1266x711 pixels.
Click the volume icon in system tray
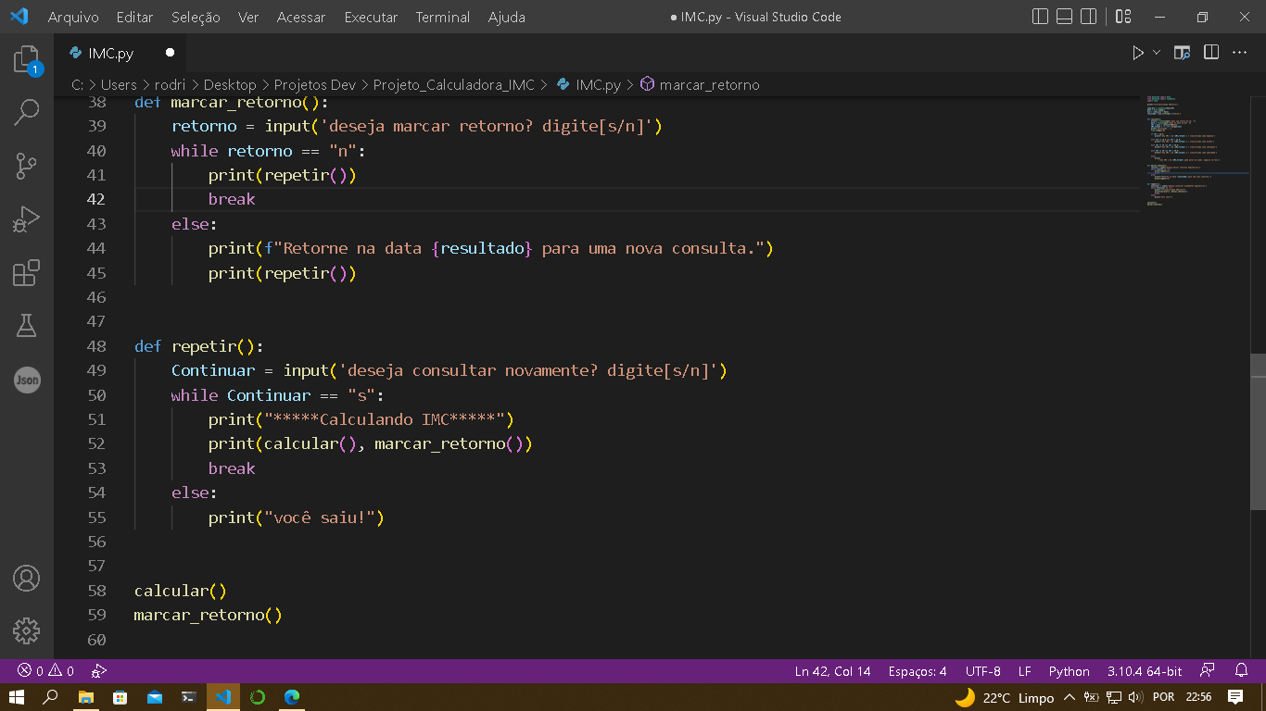click(x=1136, y=697)
